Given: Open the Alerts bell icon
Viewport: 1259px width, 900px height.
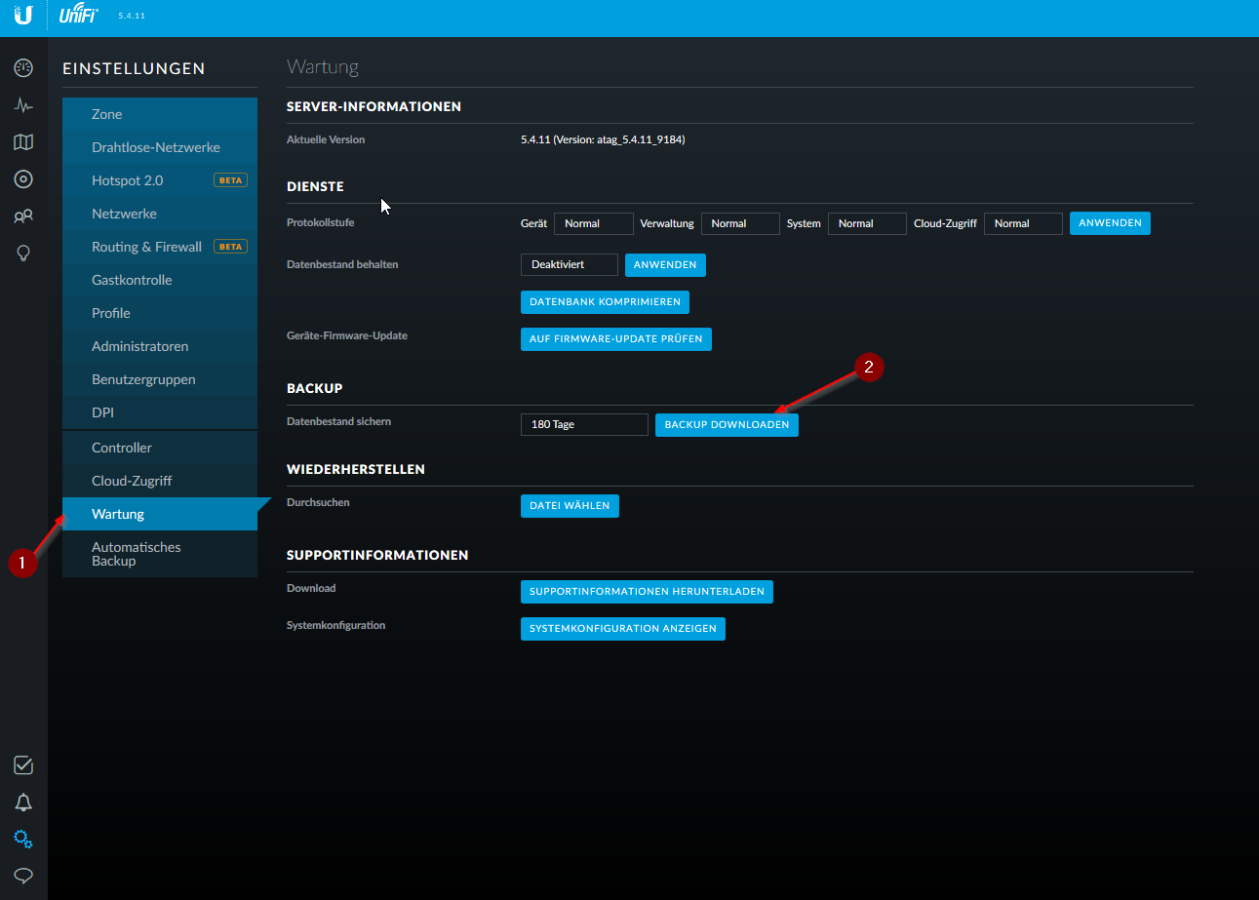Looking at the screenshot, I should [x=23, y=802].
